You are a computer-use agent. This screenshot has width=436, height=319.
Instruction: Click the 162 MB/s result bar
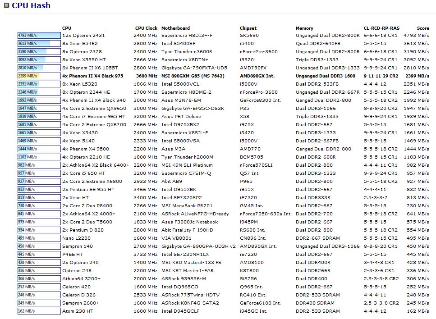(39, 311)
